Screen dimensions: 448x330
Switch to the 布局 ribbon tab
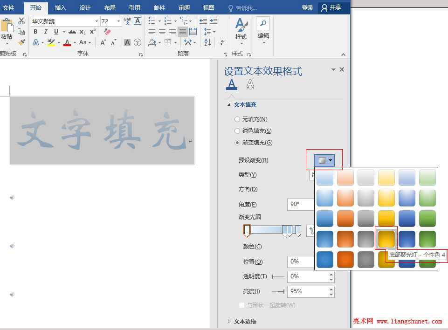[110, 8]
